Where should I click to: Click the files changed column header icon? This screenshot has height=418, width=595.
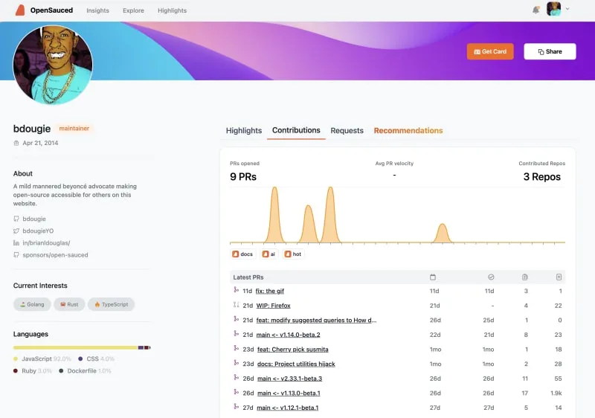[525, 277]
